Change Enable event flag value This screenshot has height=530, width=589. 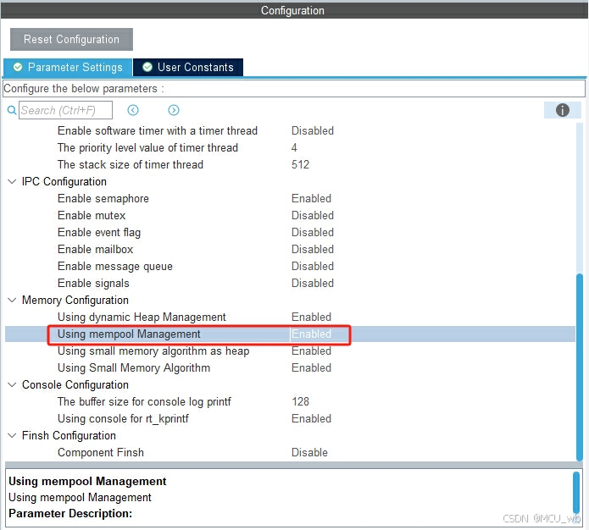(313, 232)
